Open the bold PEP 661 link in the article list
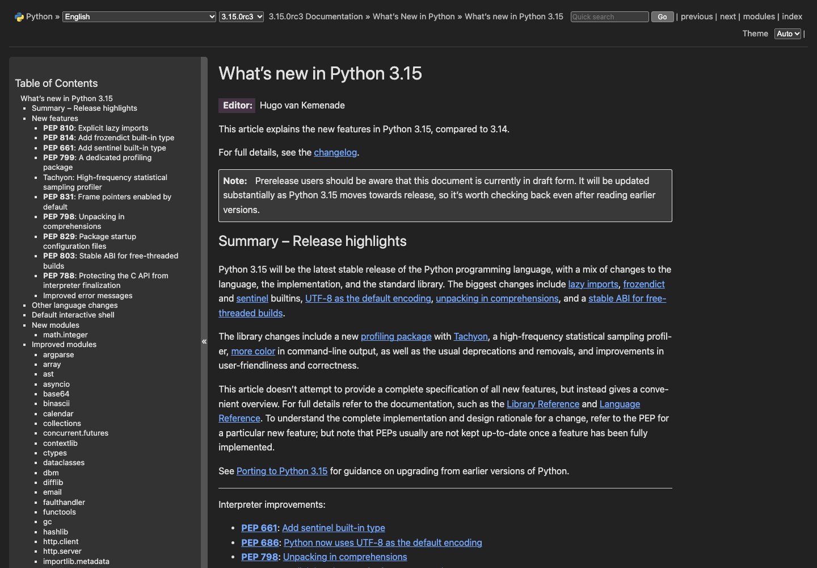Image resolution: width=817 pixels, height=568 pixels. (x=259, y=528)
